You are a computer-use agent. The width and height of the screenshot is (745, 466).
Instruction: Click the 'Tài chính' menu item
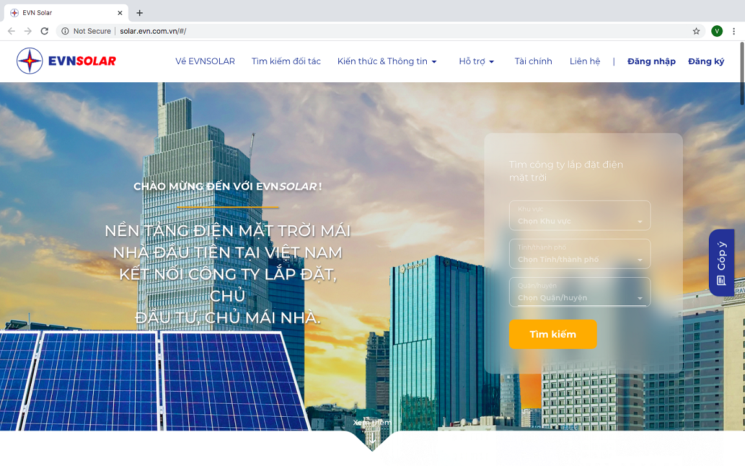pos(533,61)
